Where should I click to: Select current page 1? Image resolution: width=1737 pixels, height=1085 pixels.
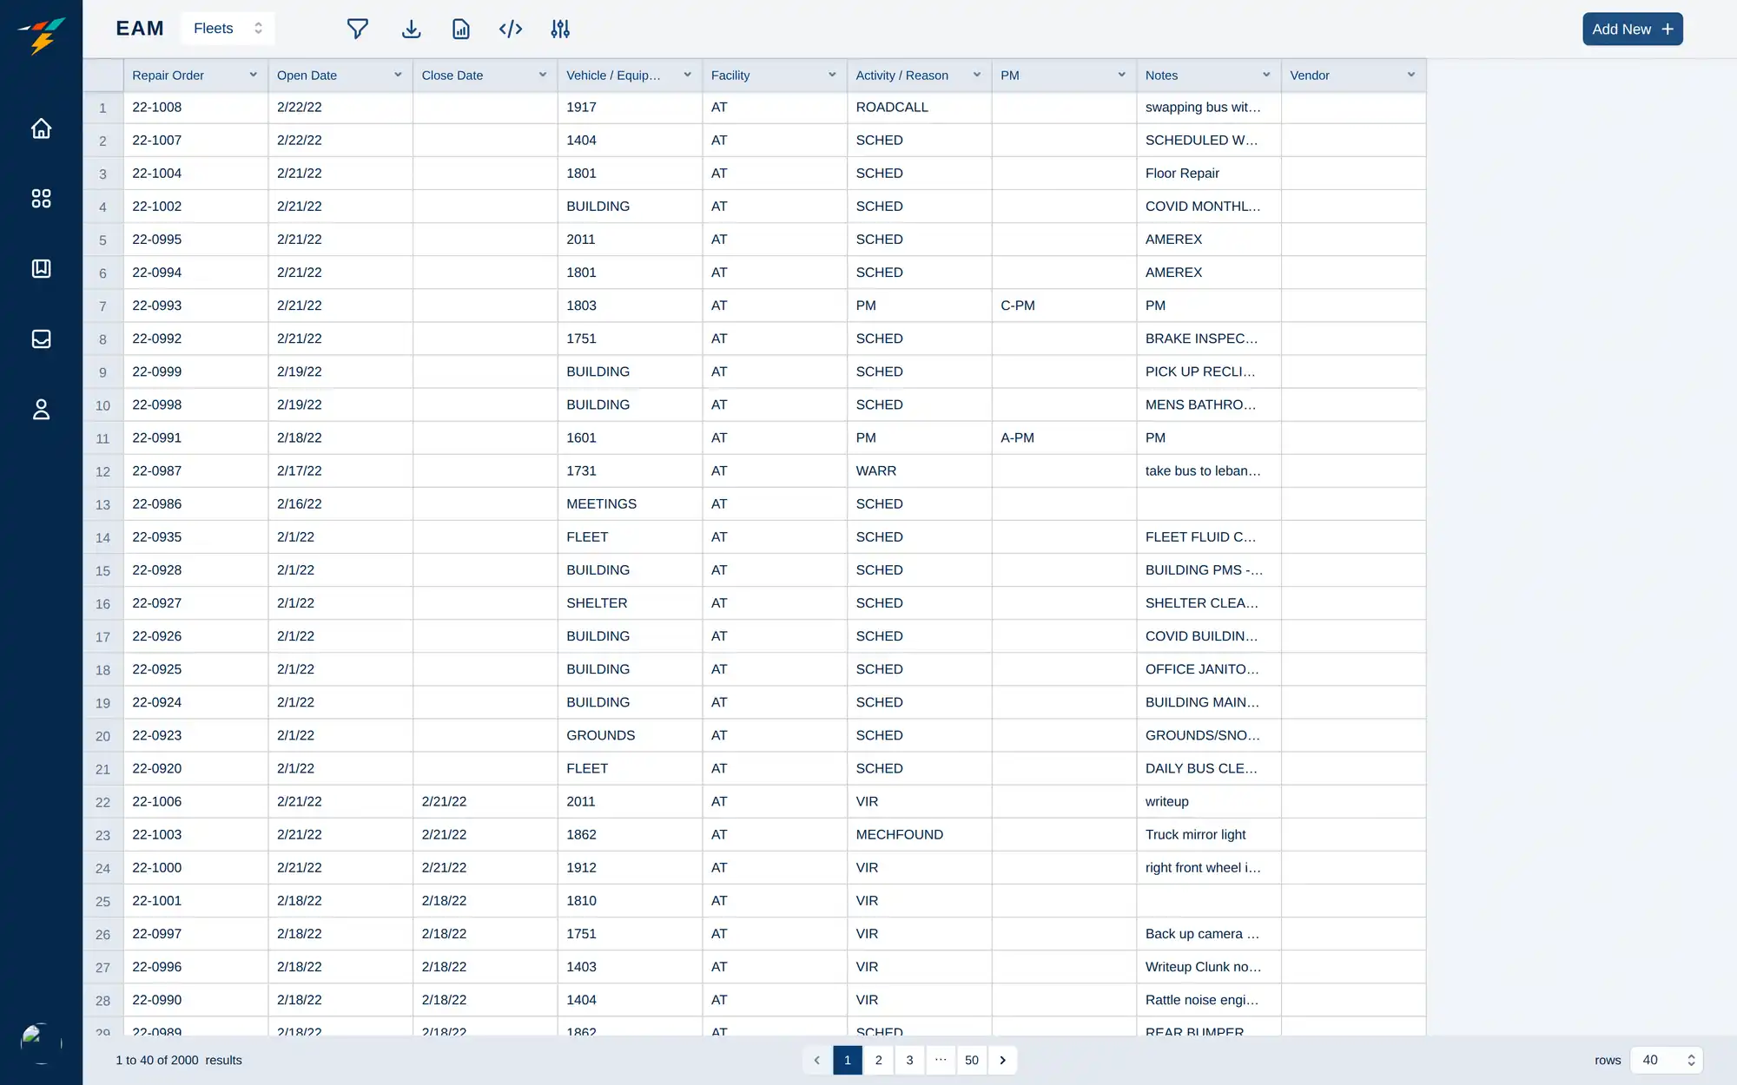click(848, 1060)
